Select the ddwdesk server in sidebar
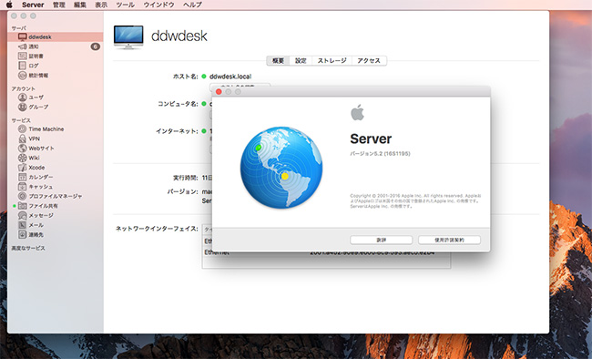592x359 pixels. (x=56, y=36)
